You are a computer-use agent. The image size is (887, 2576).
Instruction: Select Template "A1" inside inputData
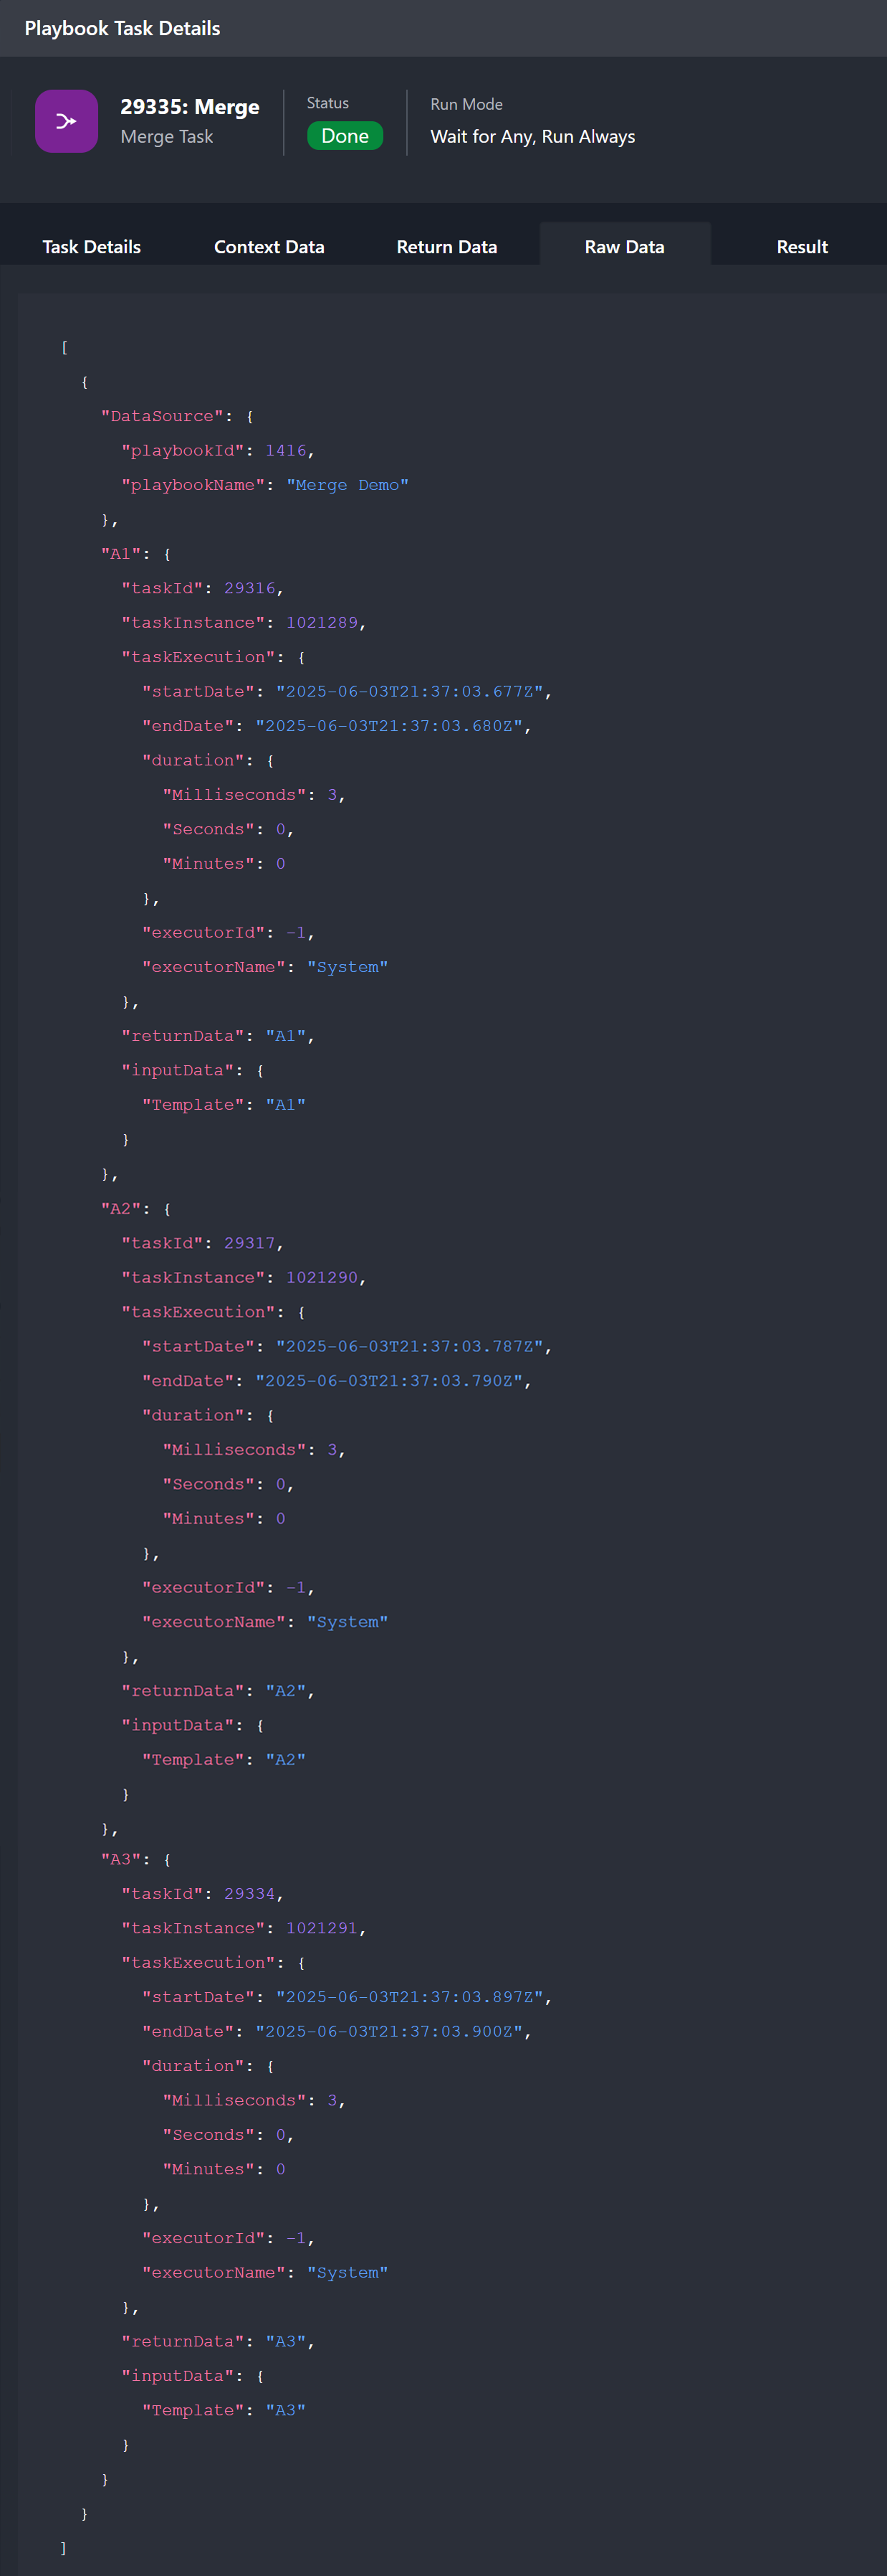point(286,1104)
